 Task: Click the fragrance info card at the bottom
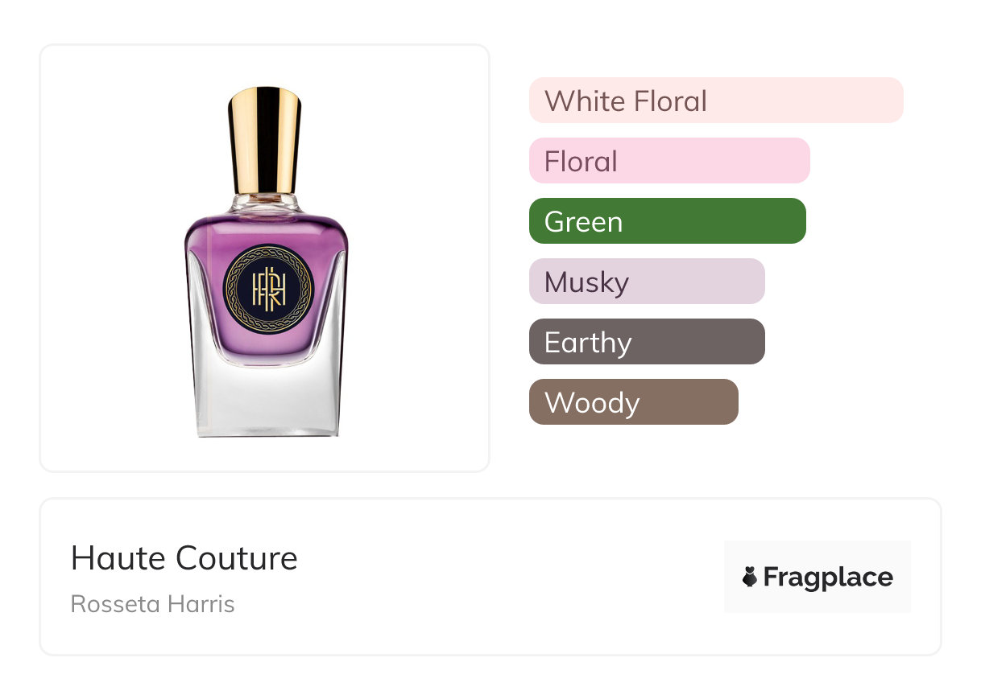(490, 577)
